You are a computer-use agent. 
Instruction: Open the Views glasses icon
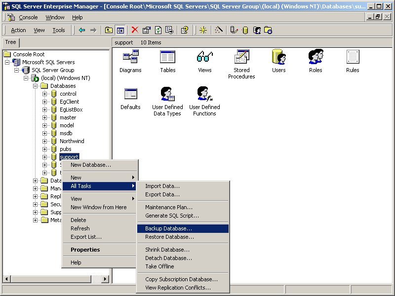[204, 58]
